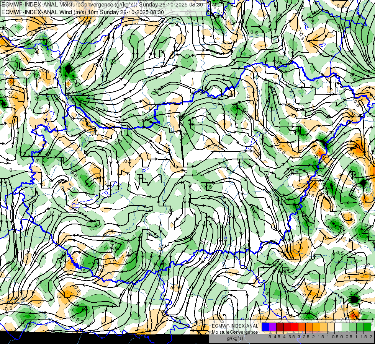
Task: Click the '-4.5' legend scale value
Action: [276, 337]
